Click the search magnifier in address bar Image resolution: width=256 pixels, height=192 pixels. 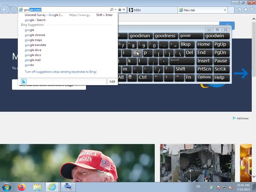point(112,10)
